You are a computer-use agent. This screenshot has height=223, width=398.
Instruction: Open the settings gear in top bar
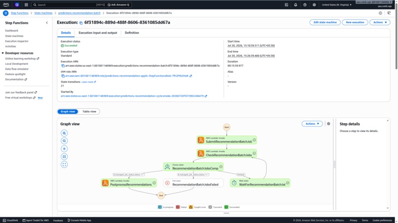point(314,4)
